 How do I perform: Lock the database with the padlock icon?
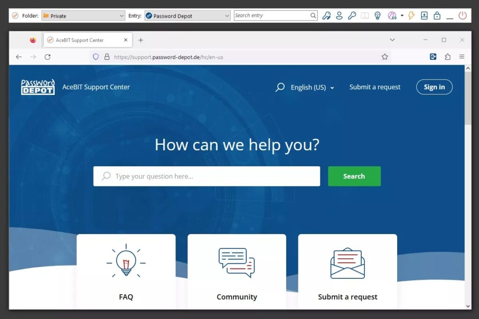tap(436, 15)
